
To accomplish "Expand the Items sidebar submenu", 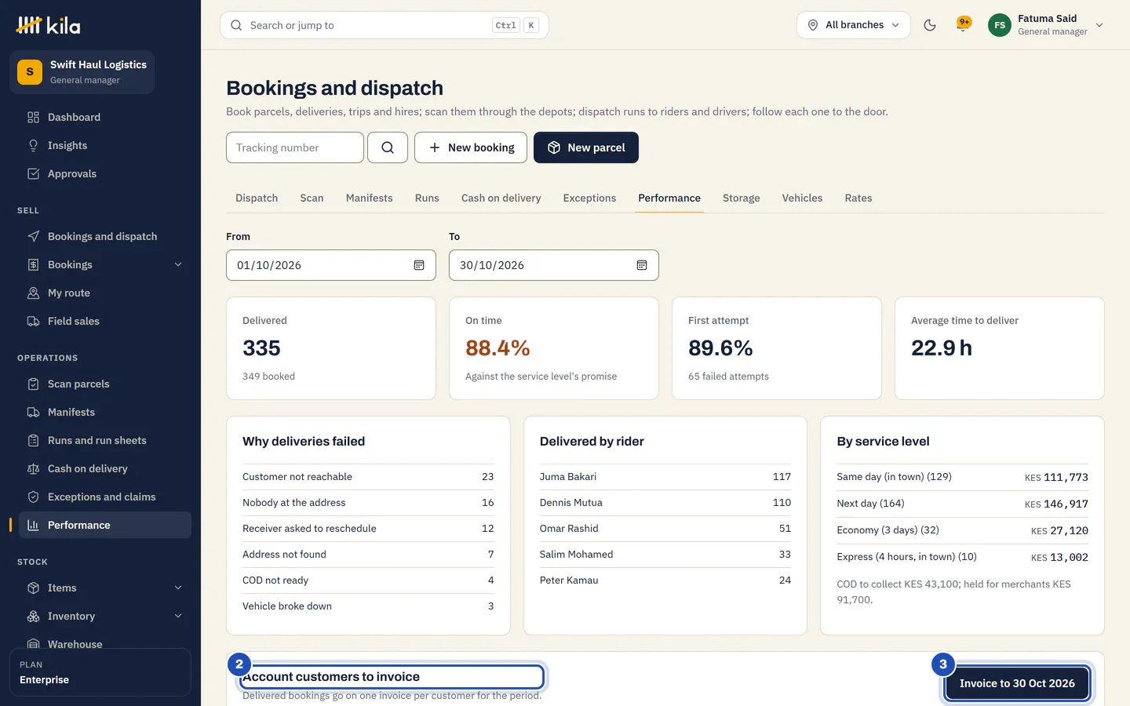I will pos(178,588).
